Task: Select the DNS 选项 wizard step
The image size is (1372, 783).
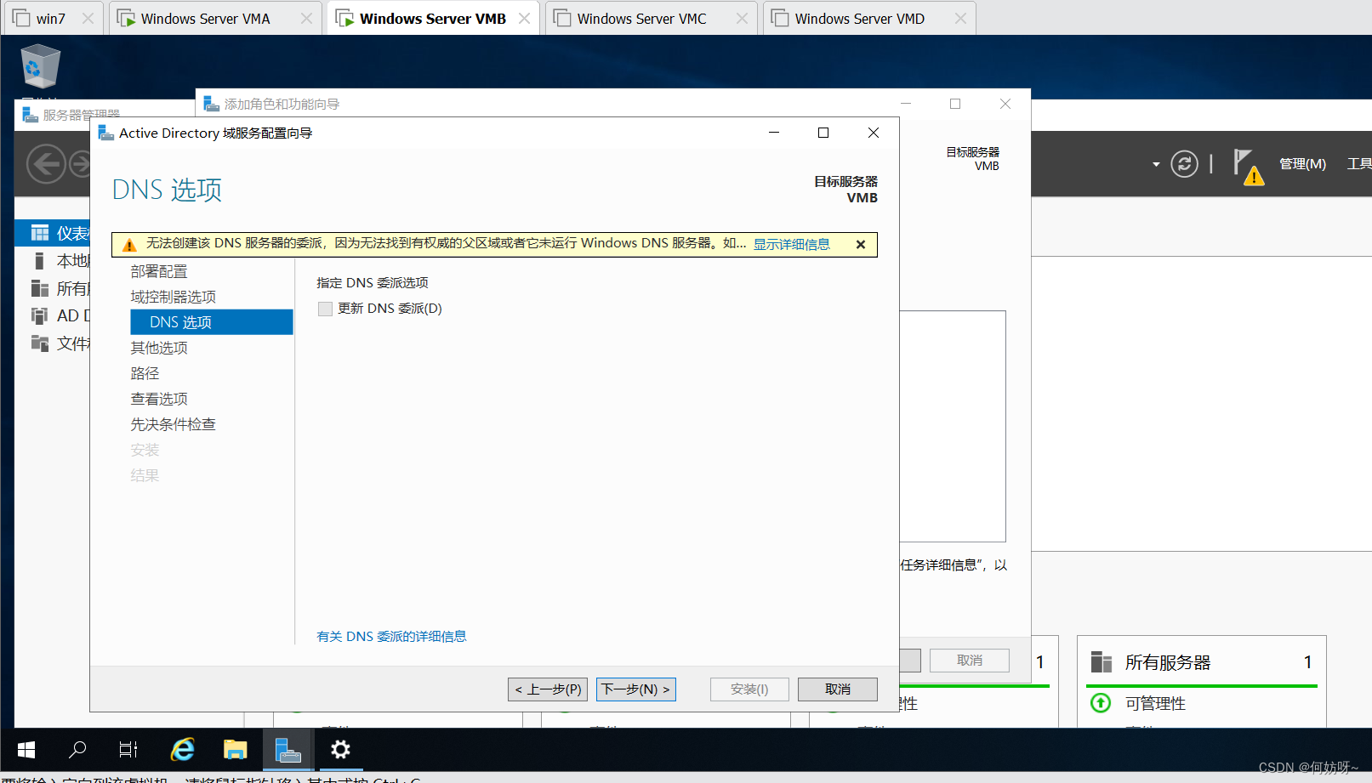Action: 212,322
